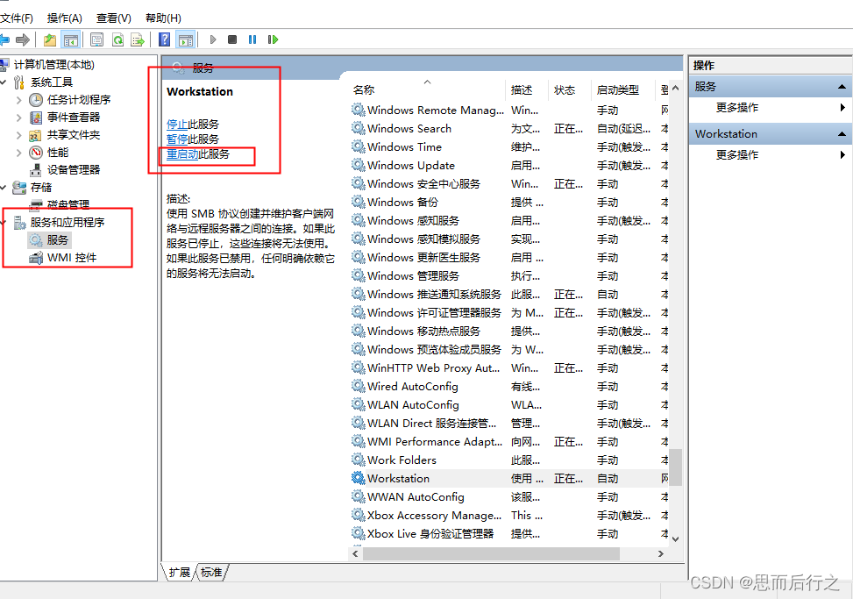Image resolution: width=853 pixels, height=599 pixels.
Task: Click the Xbox Live 身份验证管理器 gear icon
Action: (358, 533)
